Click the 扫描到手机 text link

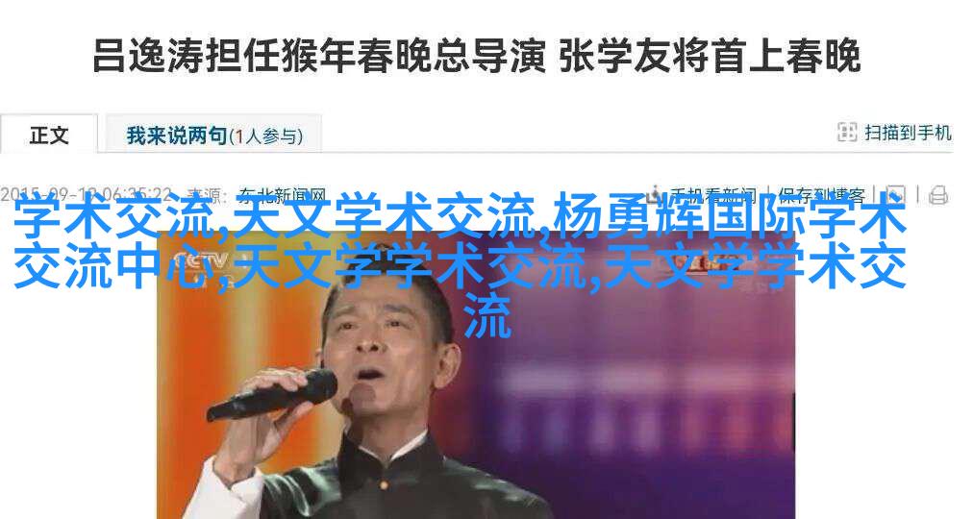pos(908,132)
